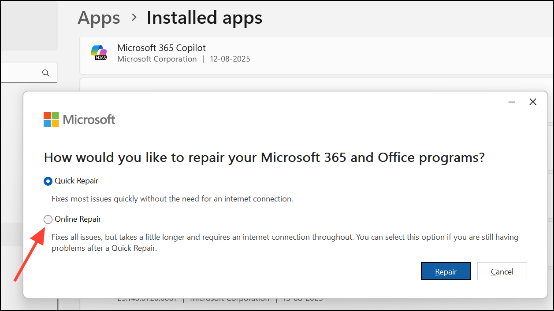
Task: Select the Microsoft 365 Copilot entry name
Action: click(161, 48)
